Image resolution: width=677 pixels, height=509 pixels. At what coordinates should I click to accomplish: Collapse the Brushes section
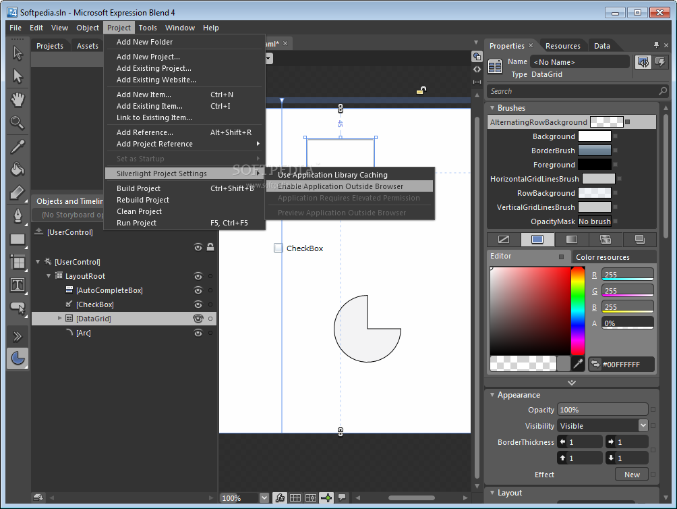click(492, 107)
